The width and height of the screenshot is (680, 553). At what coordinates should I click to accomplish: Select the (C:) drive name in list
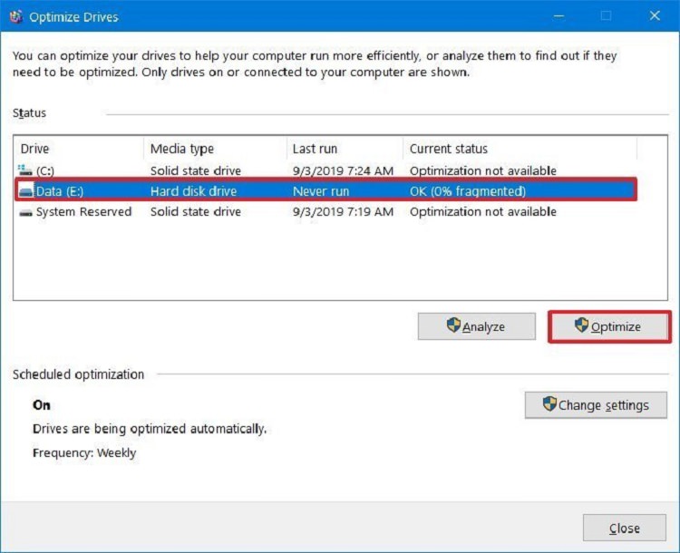[45, 170]
